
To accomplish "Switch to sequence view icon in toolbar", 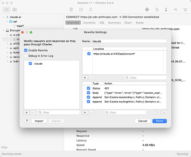I will pos(14,10).
